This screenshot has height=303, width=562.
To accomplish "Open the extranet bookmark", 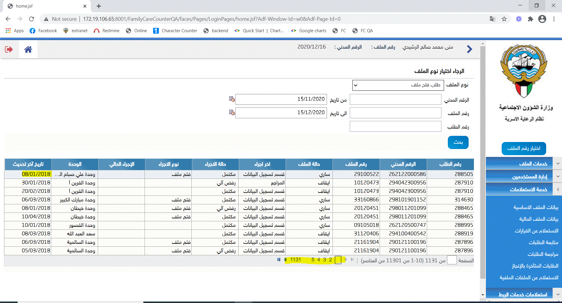I will point(76,31).
